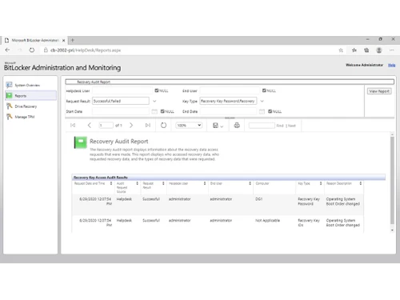
Task: Open the Start Date calendar picker
Action: coord(154,111)
